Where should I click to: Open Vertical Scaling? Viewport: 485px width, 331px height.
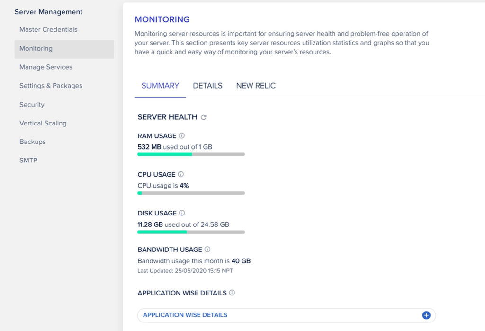pyautogui.click(x=43, y=123)
